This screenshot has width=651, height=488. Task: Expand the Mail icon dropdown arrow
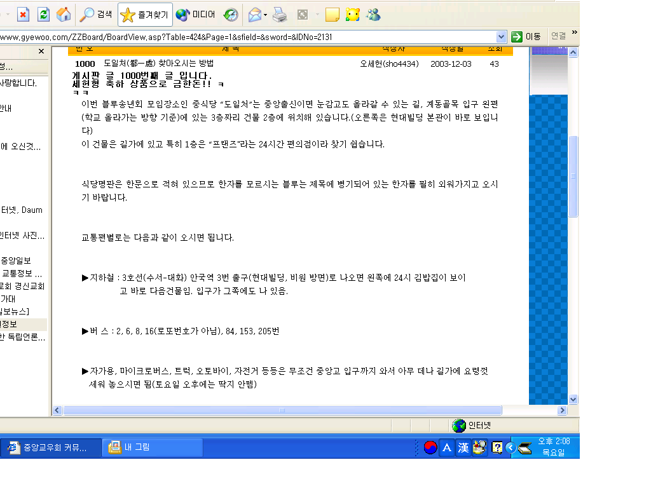coord(265,14)
